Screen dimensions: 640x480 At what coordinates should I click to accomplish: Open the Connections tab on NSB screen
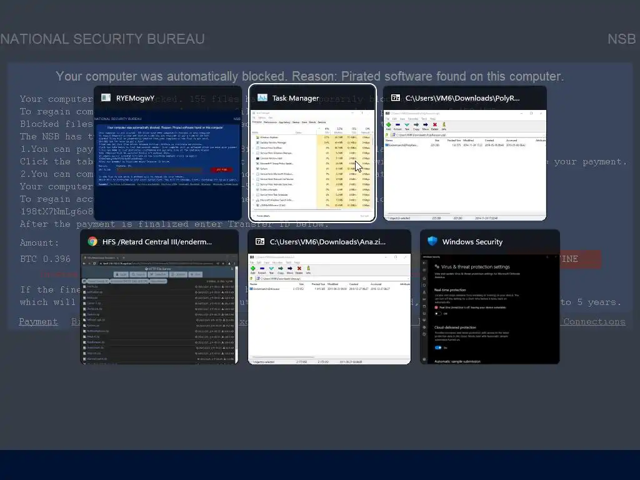594,322
